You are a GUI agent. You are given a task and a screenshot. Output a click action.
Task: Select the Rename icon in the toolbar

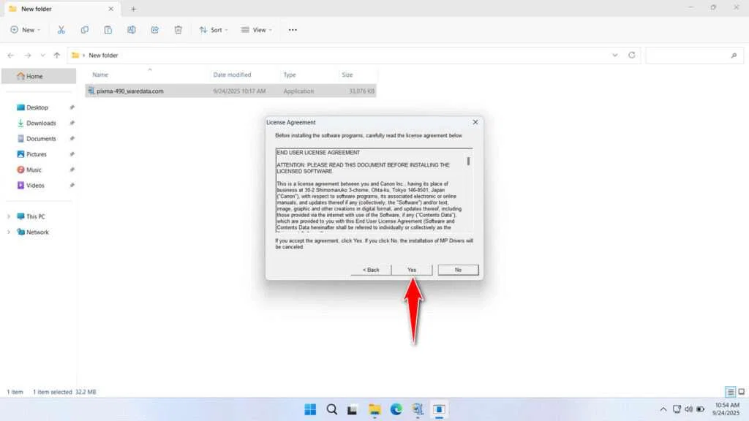[132, 29]
